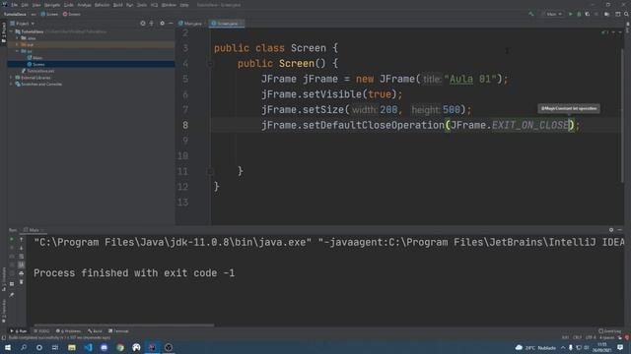
Task: Collapse the src folder
Action: pyautogui.click(x=17, y=51)
